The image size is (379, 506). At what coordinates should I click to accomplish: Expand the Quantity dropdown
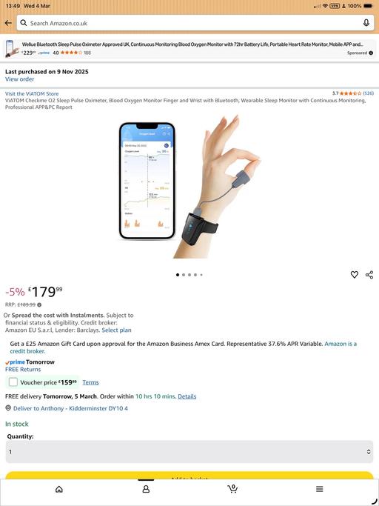click(x=189, y=452)
